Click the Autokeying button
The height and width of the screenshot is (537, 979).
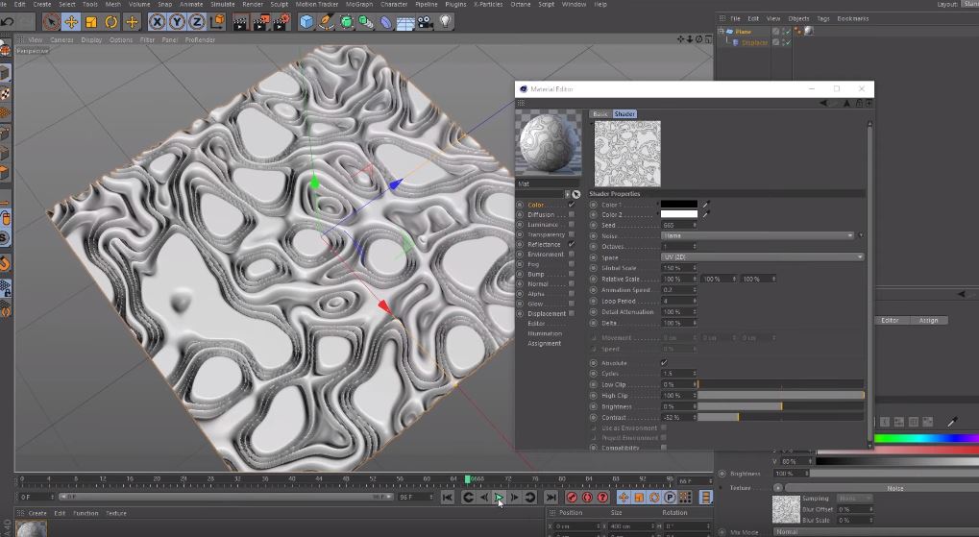click(587, 497)
